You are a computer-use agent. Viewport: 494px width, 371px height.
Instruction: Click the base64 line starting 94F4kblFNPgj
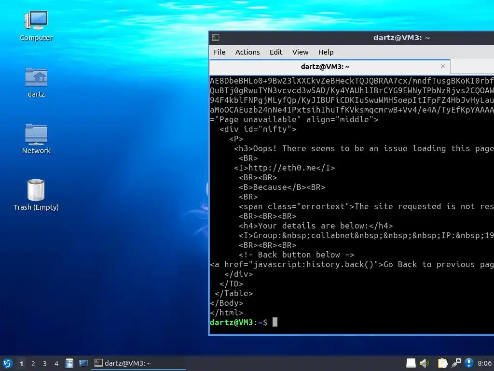pos(352,100)
